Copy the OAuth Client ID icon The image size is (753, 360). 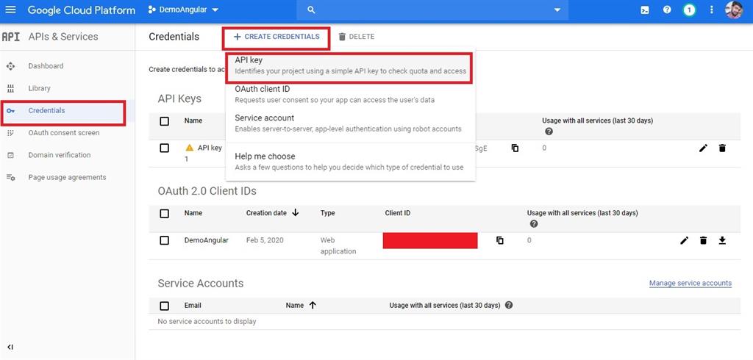point(500,240)
